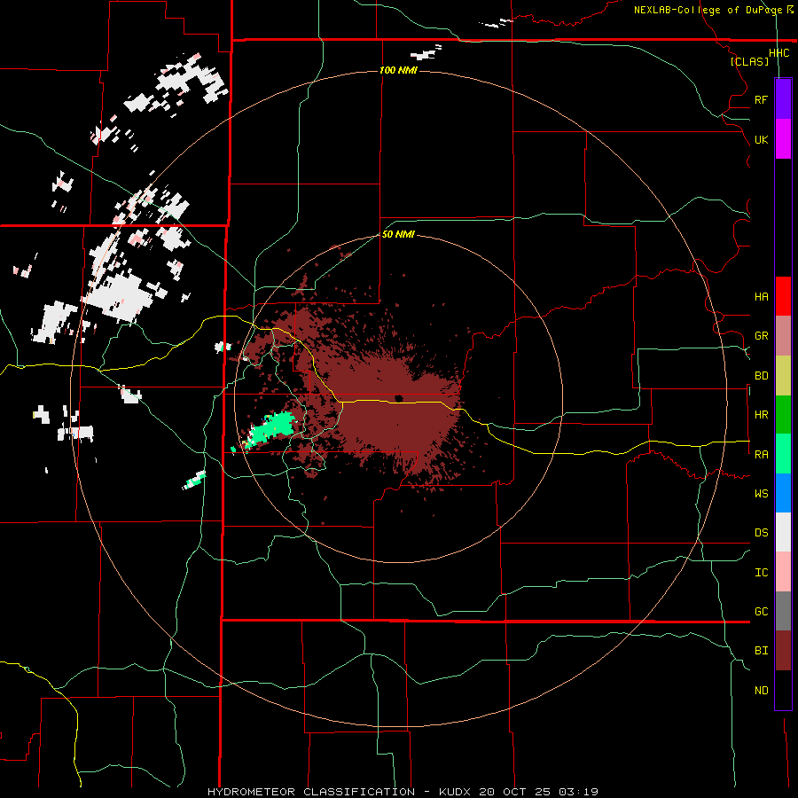Select the BD yellow legend block
The width and height of the screenshot is (798, 798).
pos(783,376)
